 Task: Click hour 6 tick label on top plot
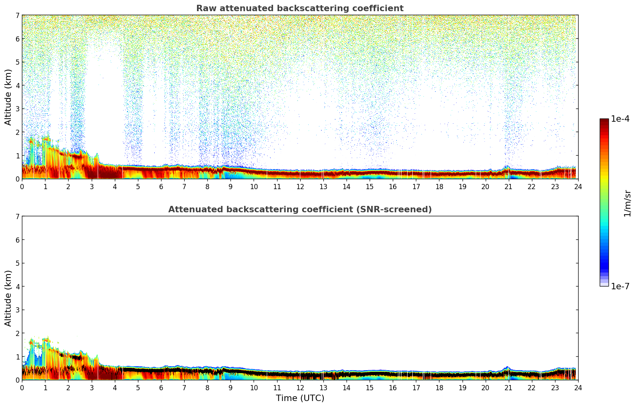tap(161, 187)
